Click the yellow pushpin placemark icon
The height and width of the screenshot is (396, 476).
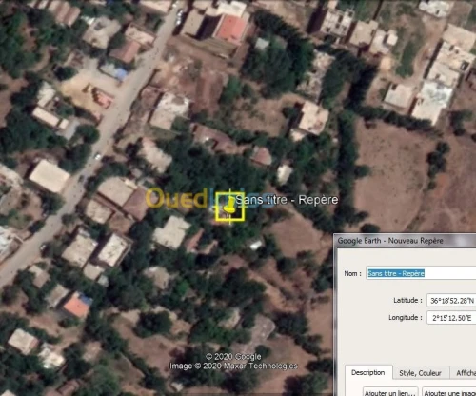[x=228, y=205]
